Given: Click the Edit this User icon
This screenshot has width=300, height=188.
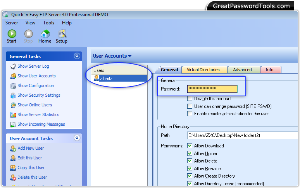Looking at the screenshot, I should tap(13, 158).
